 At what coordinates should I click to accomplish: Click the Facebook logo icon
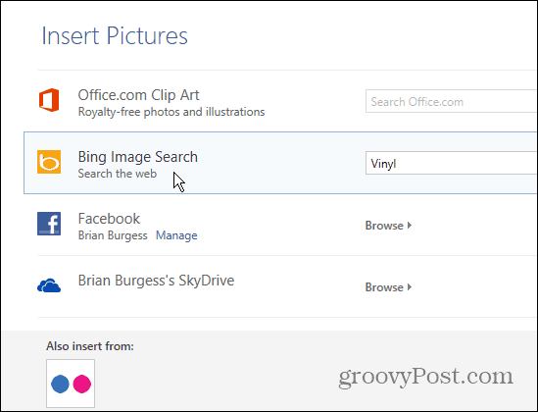click(49, 224)
